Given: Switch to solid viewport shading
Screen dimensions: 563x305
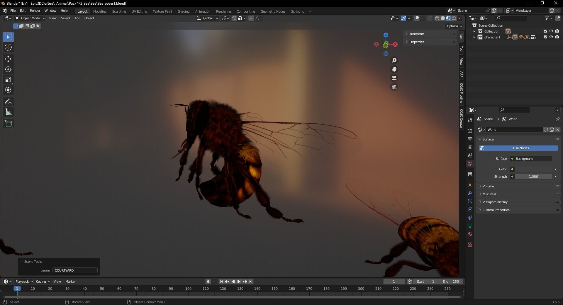Looking at the screenshot, I should pos(443,18).
